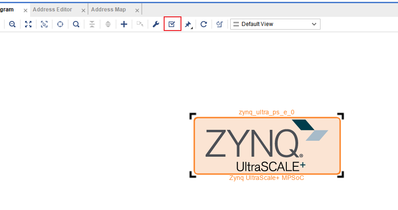Zoom fit the diagram to window

[x=28, y=24]
